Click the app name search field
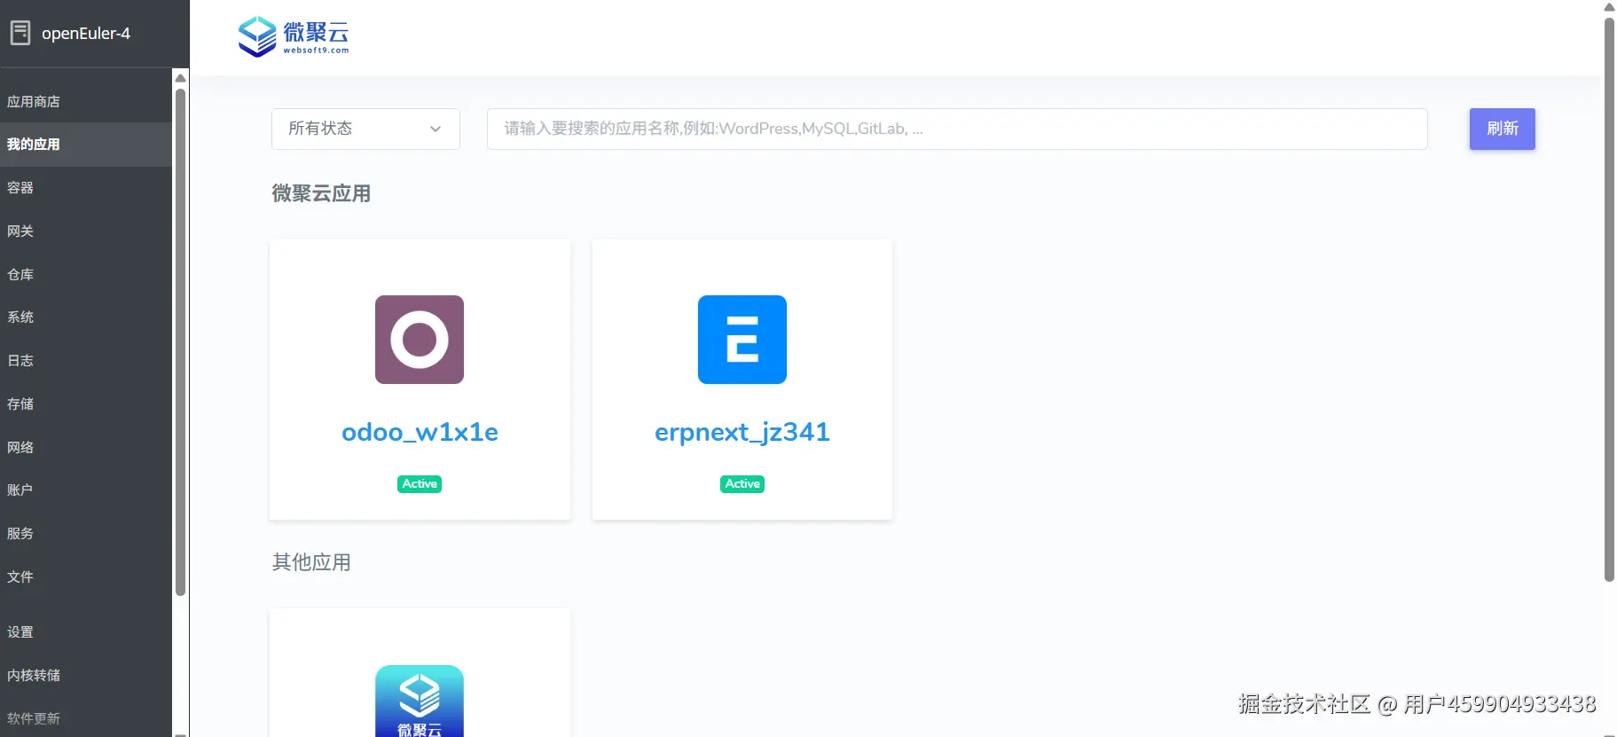 click(957, 129)
